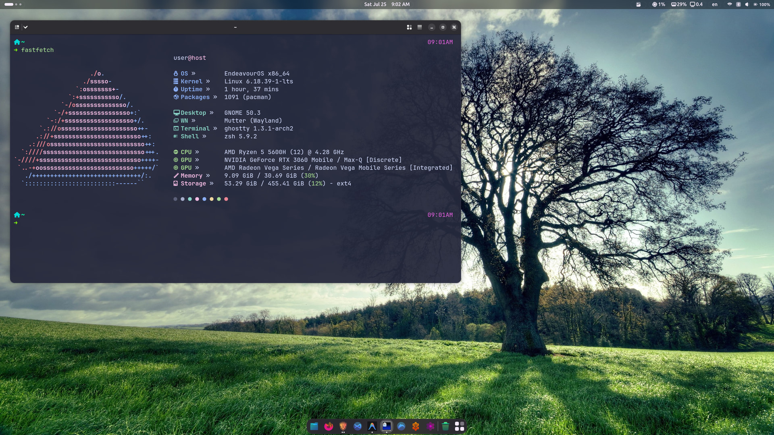Open the terminal's hamburger main menu
The image size is (774, 435).
point(420,27)
